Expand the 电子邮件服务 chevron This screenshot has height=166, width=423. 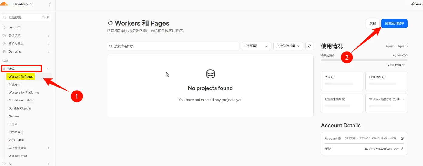pyautogui.click(x=49, y=148)
